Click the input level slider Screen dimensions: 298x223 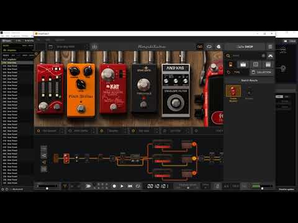(x=47, y=188)
